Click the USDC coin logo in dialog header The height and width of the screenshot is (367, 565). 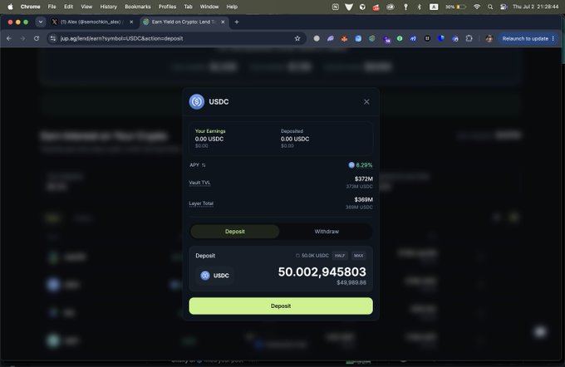[197, 102]
